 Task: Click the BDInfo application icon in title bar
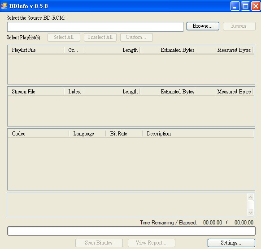point(4,6)
